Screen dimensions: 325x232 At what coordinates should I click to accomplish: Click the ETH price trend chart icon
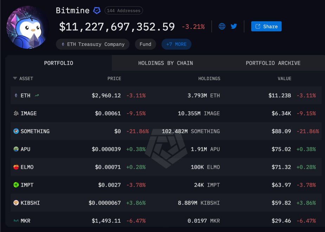click(37, 95)
